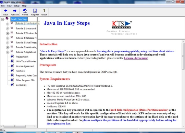The width and height of the screenshot is (185, 133).
Task: Expand Tutorial 6 NetWorking node
Action: point(8,47)
